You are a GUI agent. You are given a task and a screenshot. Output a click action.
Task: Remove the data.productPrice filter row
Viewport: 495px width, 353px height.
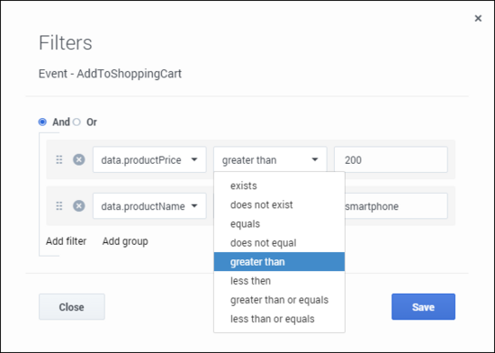[x=79, y=159]
